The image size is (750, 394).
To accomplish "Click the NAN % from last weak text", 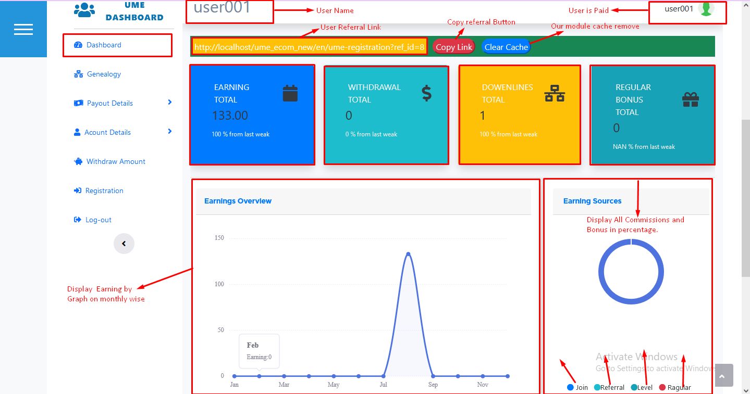I will [x=644, y=147].
